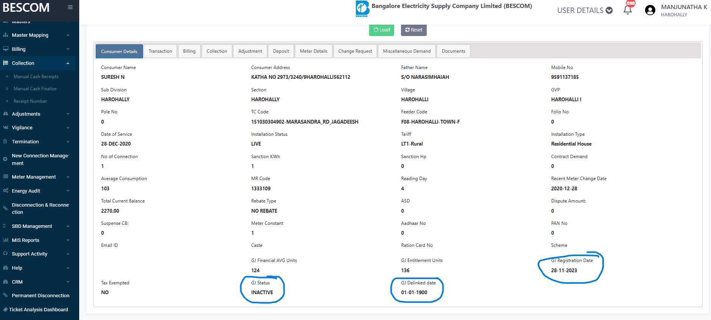This screenshot has width=711, height=320.
Task: Open the Billing tab
Action: tap(189, 51)
